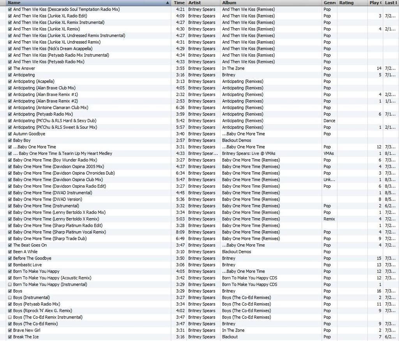Click the sort arrow in the Name header
This screenshot has height=341, width=399.
pyautogui.click(x=167, y=3)
